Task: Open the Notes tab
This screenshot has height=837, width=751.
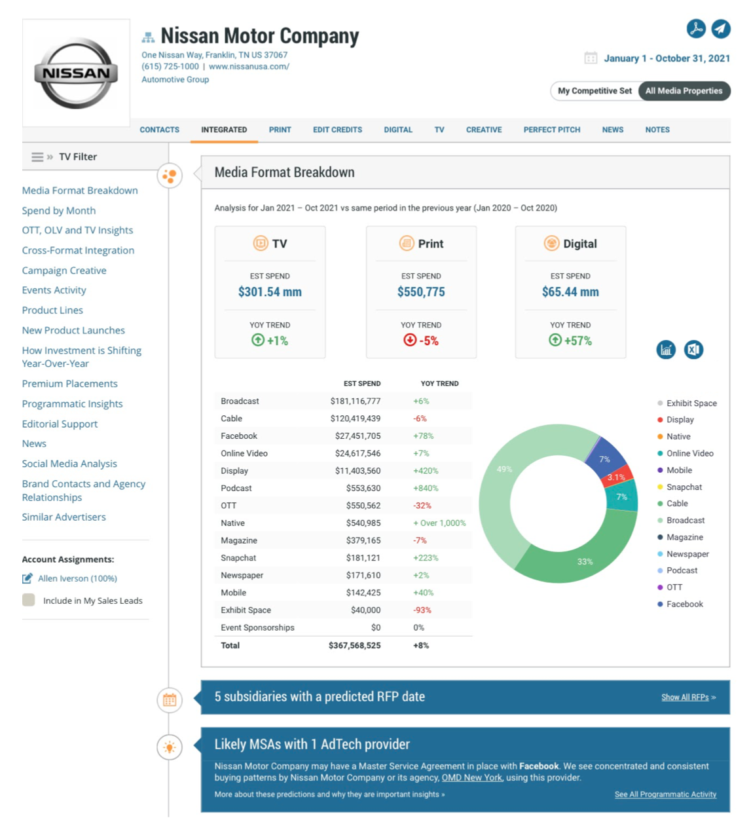Action: (657, 130)
